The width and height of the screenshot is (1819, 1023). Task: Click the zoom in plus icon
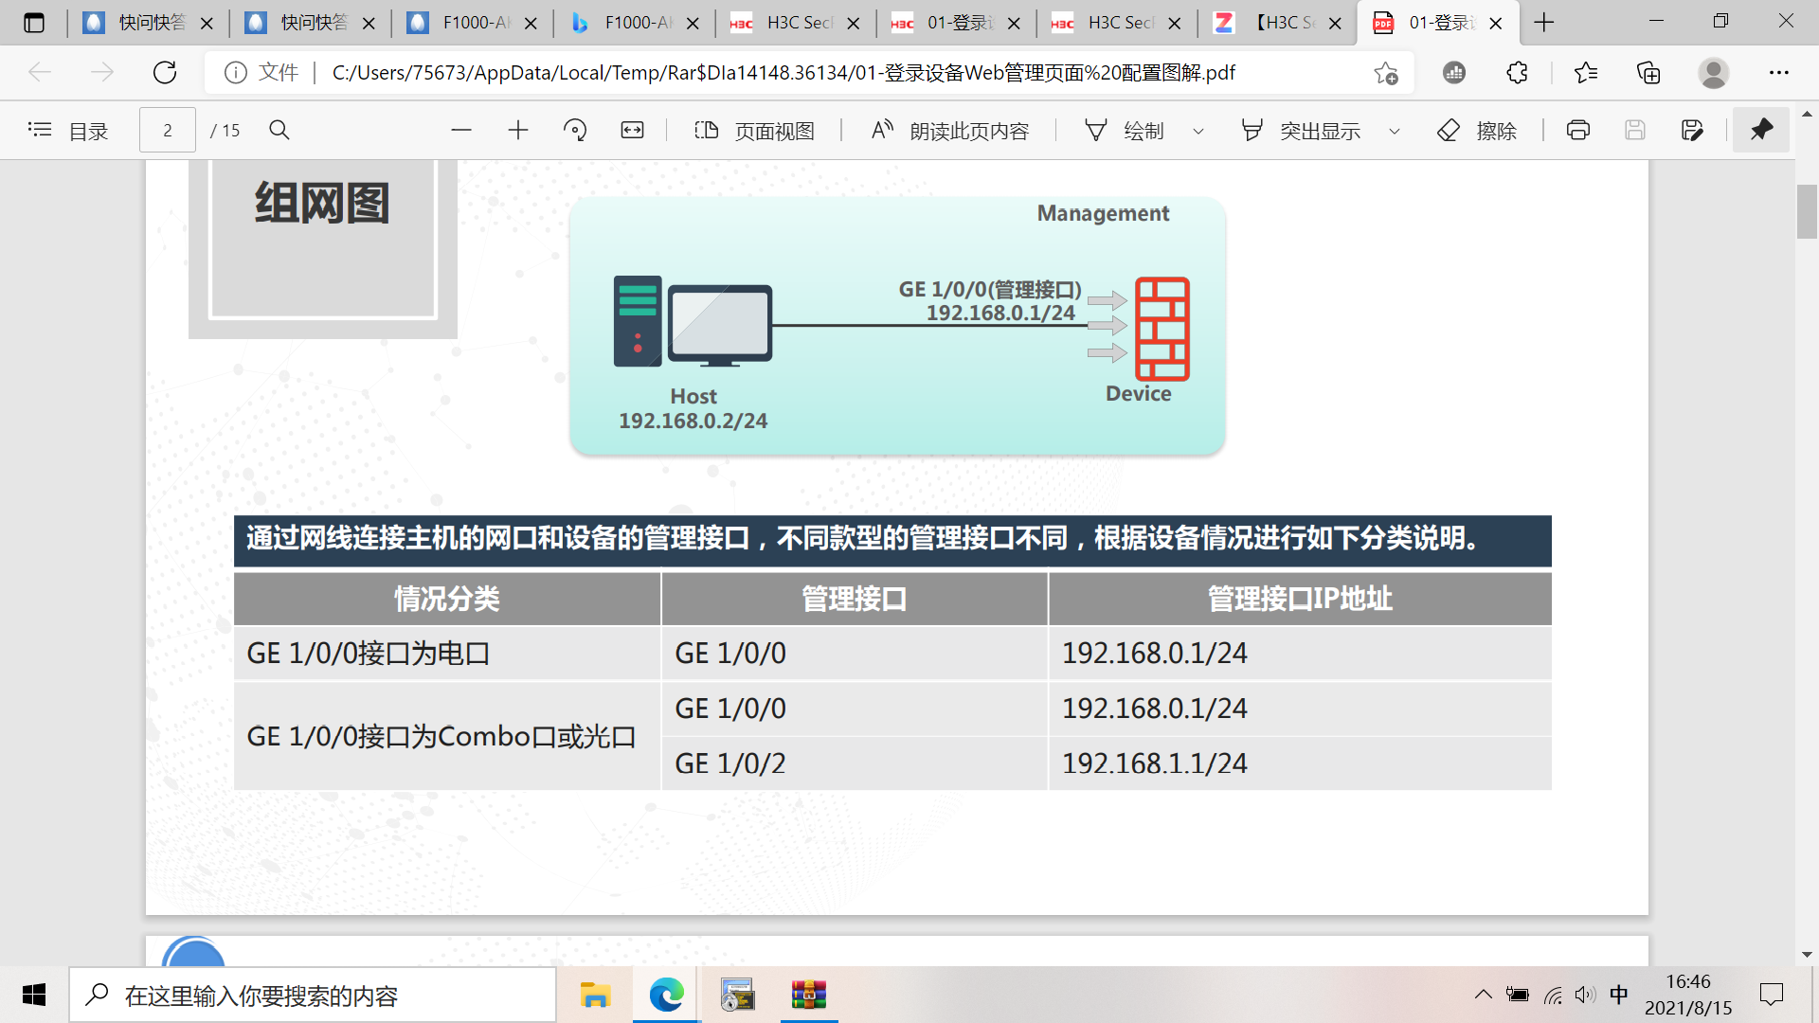click(518, 131)
